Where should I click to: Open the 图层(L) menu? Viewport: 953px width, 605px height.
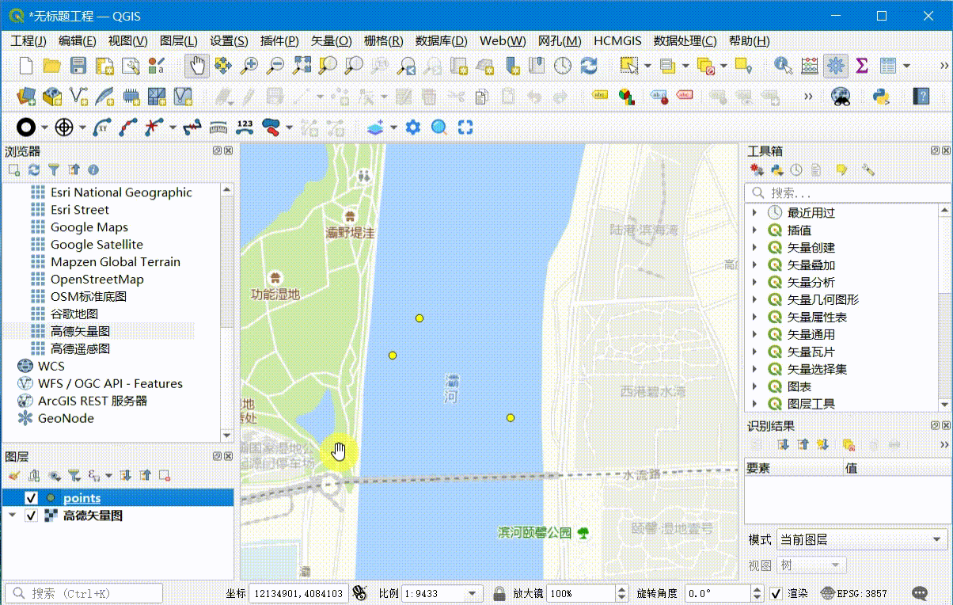(x=178, y=41)
